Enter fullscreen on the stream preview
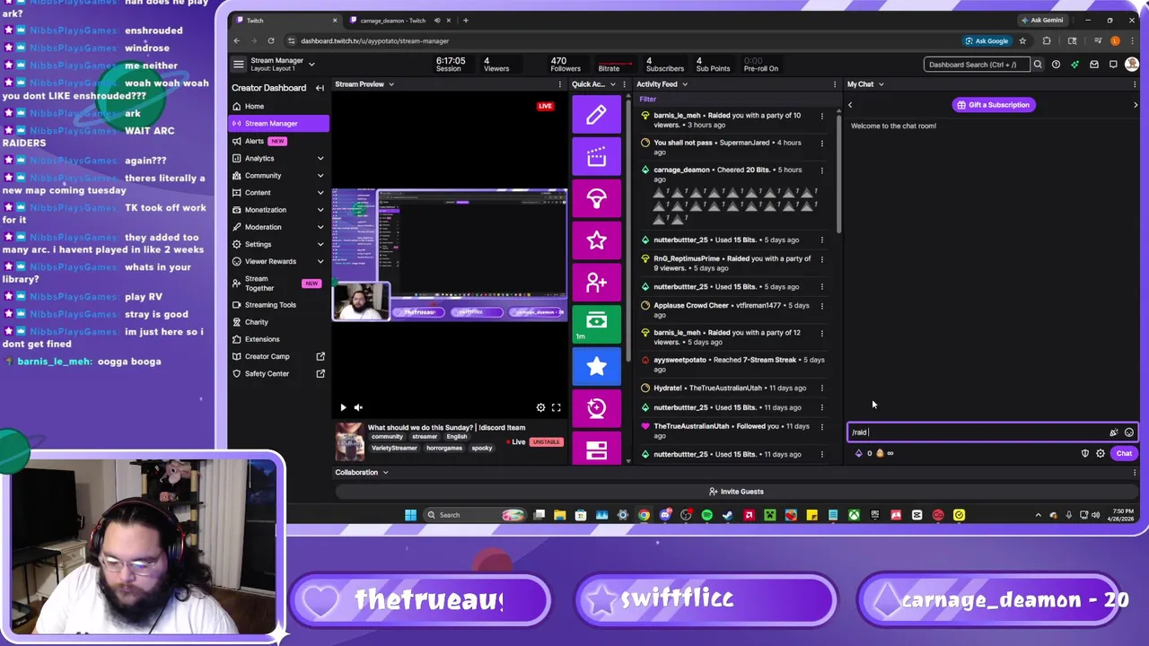This screenshot has width=1149, height=646. pyautogui.click(x=557, y=407)
